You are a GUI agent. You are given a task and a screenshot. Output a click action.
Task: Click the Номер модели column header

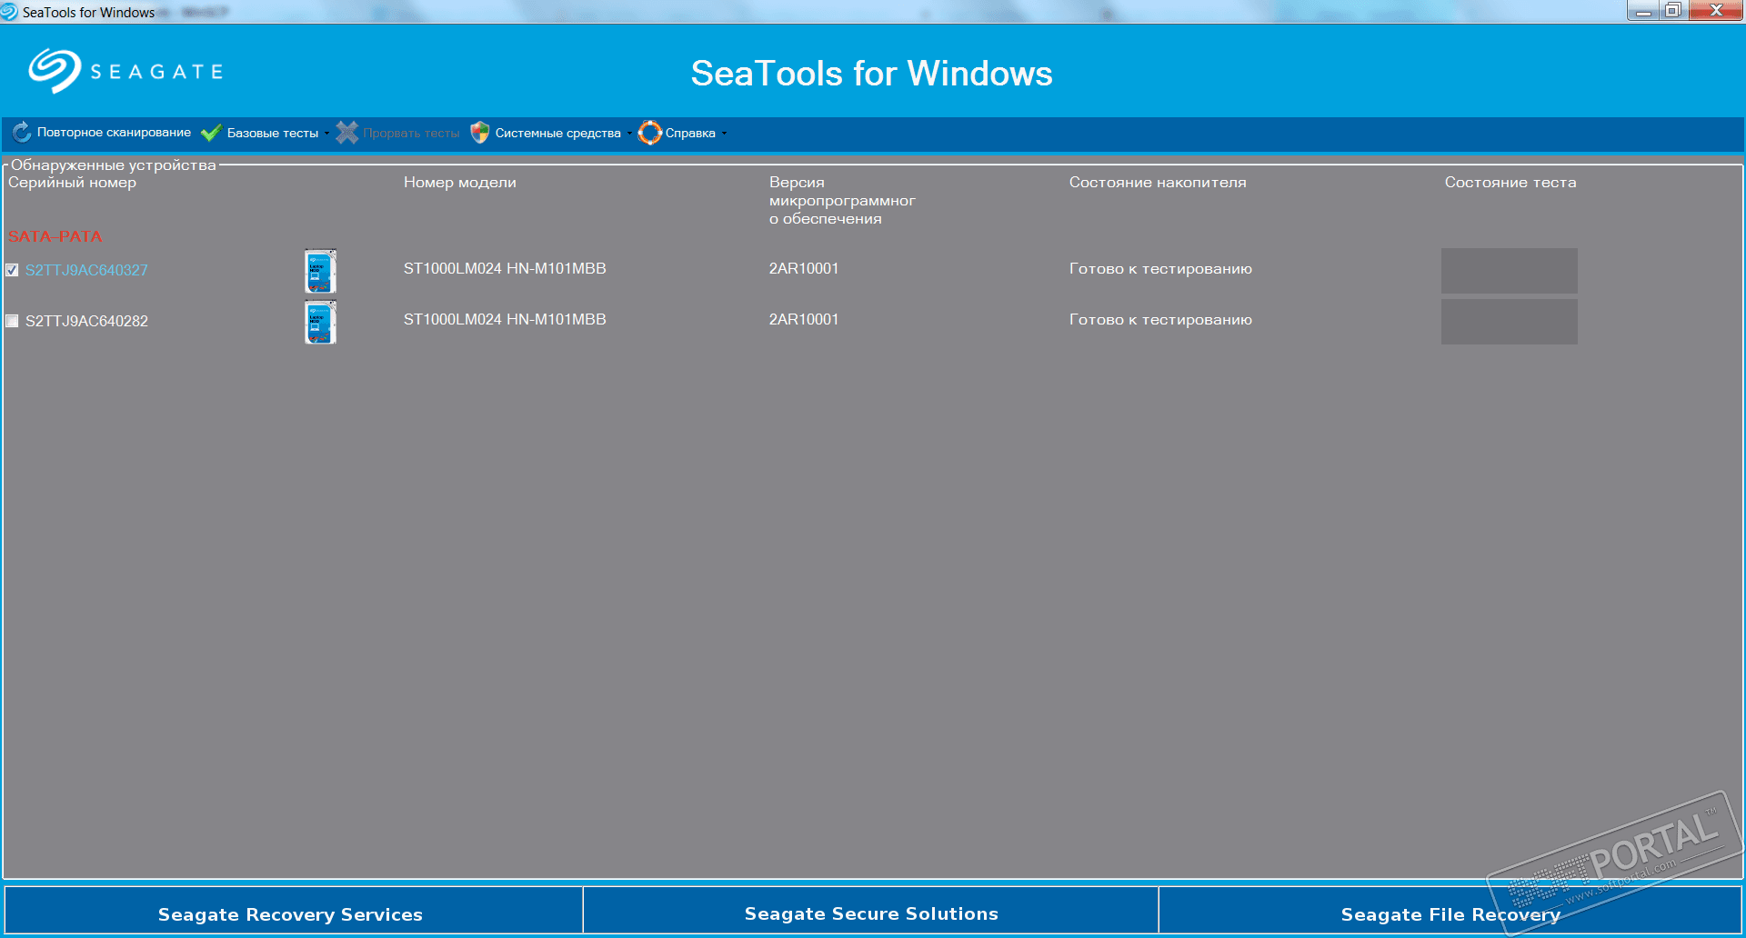460,183
